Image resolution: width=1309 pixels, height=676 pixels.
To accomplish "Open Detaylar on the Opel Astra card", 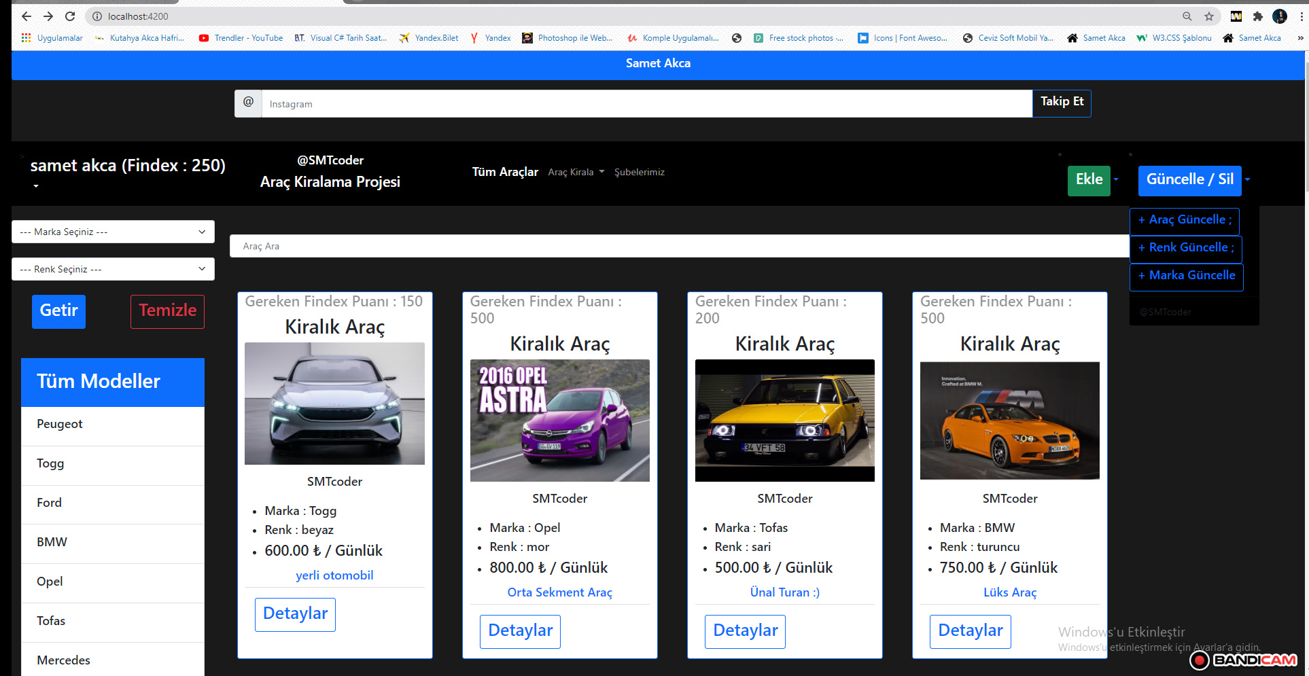I will 520,631.
